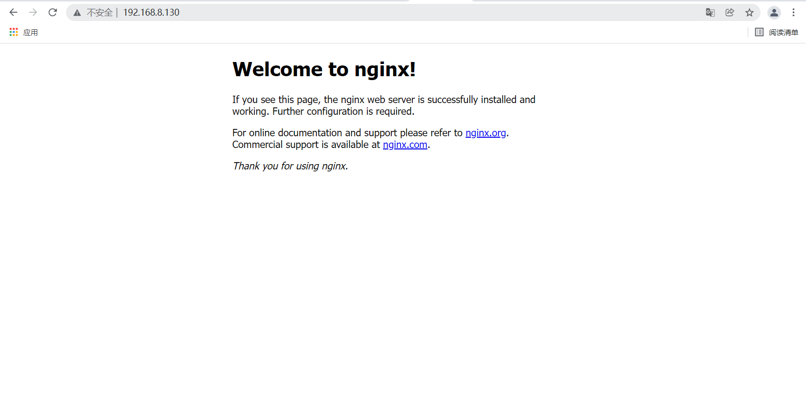Open Chrome's three-dot menu

(x=793, y=13)
